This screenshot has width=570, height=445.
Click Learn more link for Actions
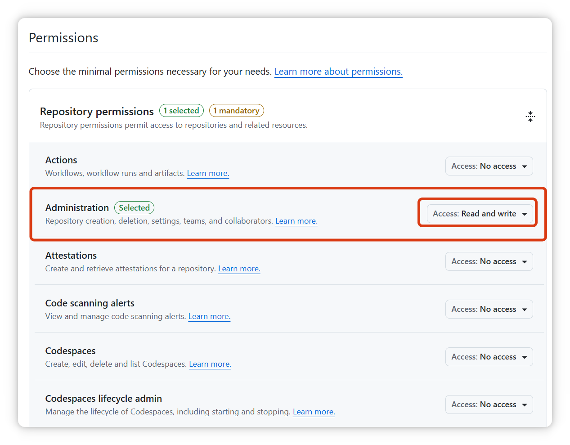click(x=208, y=173)
